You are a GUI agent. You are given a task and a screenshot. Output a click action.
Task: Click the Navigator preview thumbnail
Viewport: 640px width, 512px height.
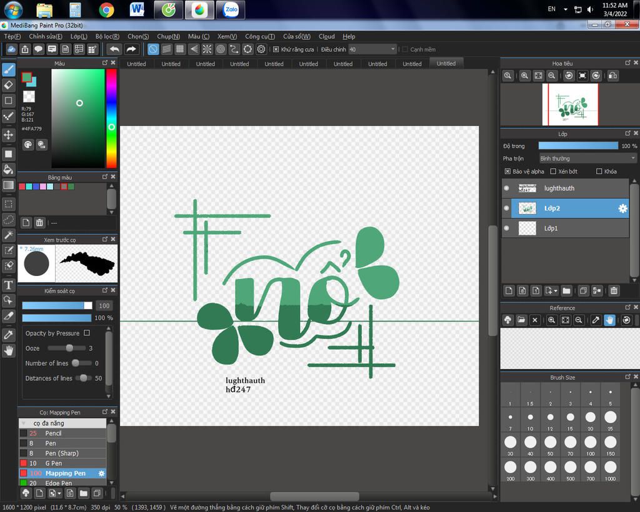click(570, 104)
